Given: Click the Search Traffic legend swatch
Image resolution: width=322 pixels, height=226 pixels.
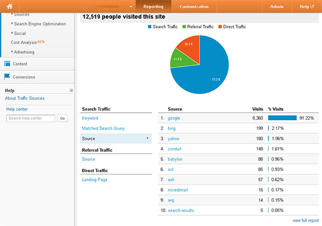Looking at the screenshot, I should coord(150,27).
